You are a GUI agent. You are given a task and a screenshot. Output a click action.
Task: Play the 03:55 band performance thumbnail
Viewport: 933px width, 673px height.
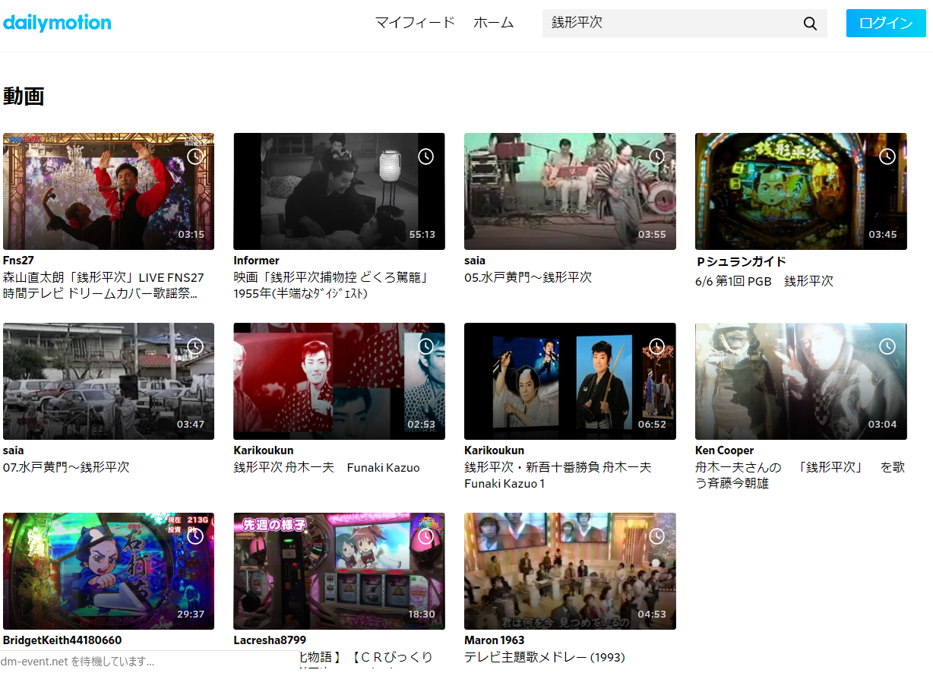click(570, 191)
